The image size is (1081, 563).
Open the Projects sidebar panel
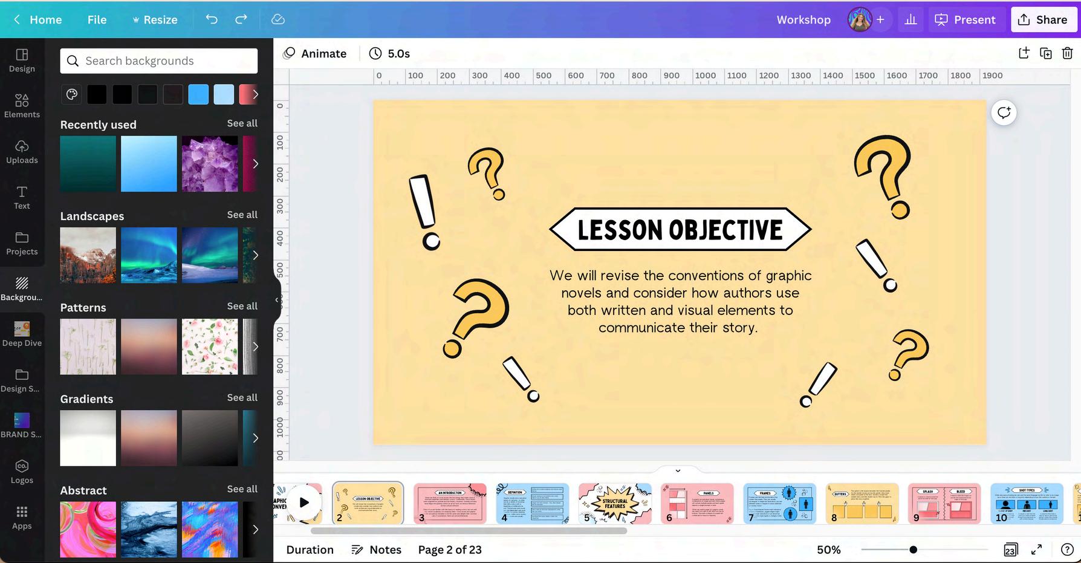22,243
